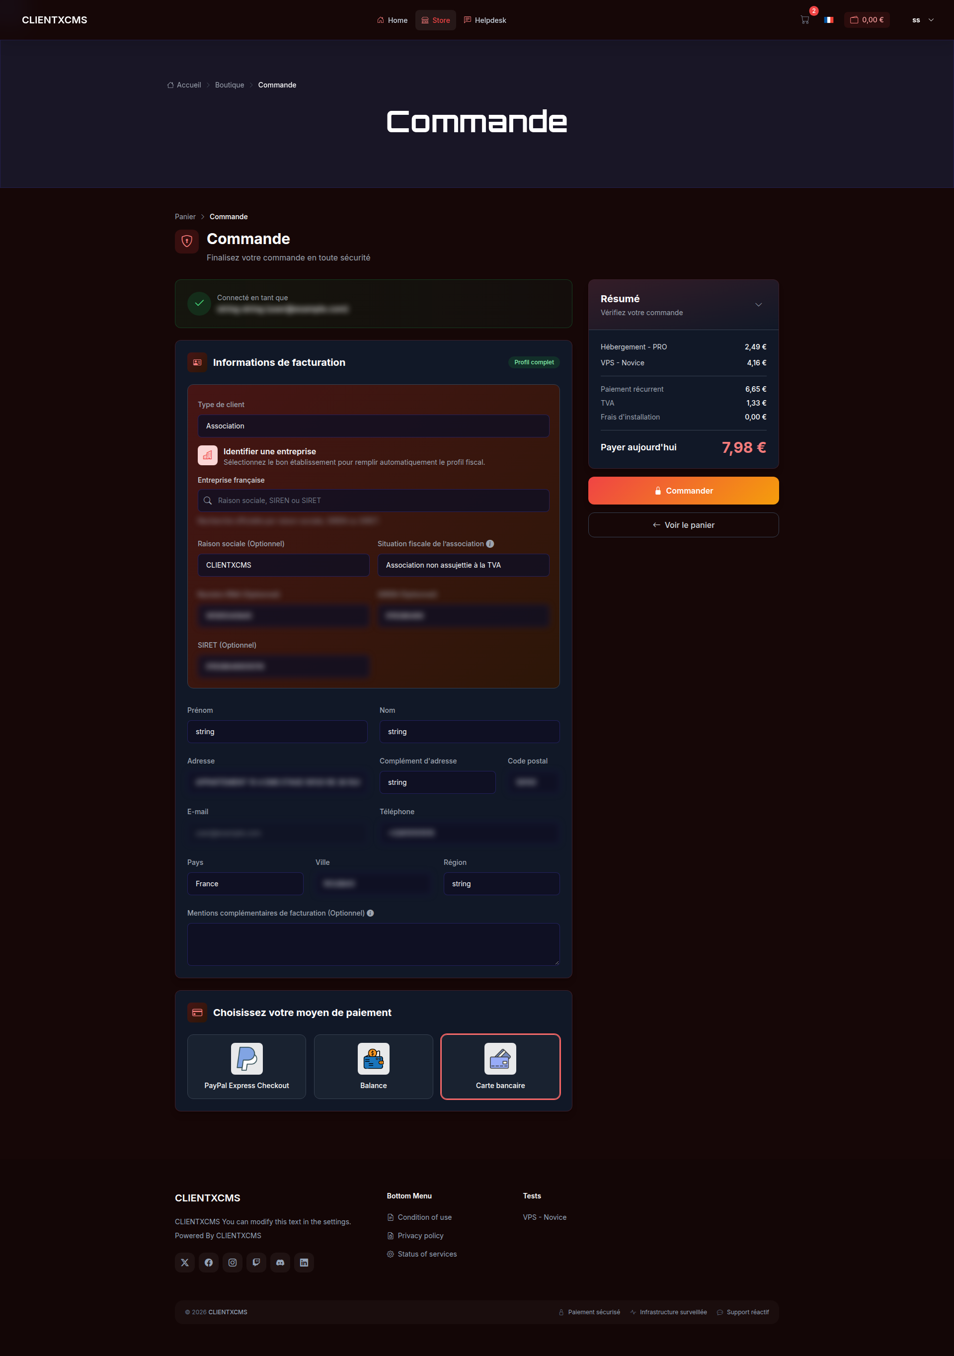
Task: Click the shield icon beside Commande heading
Action: pos(186,241)
